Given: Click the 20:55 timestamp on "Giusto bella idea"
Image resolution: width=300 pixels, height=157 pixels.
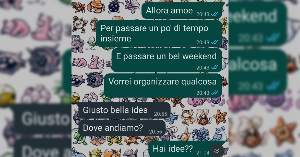Looking at the screenshot, I should pyautogui.click(x=160, y=114).
